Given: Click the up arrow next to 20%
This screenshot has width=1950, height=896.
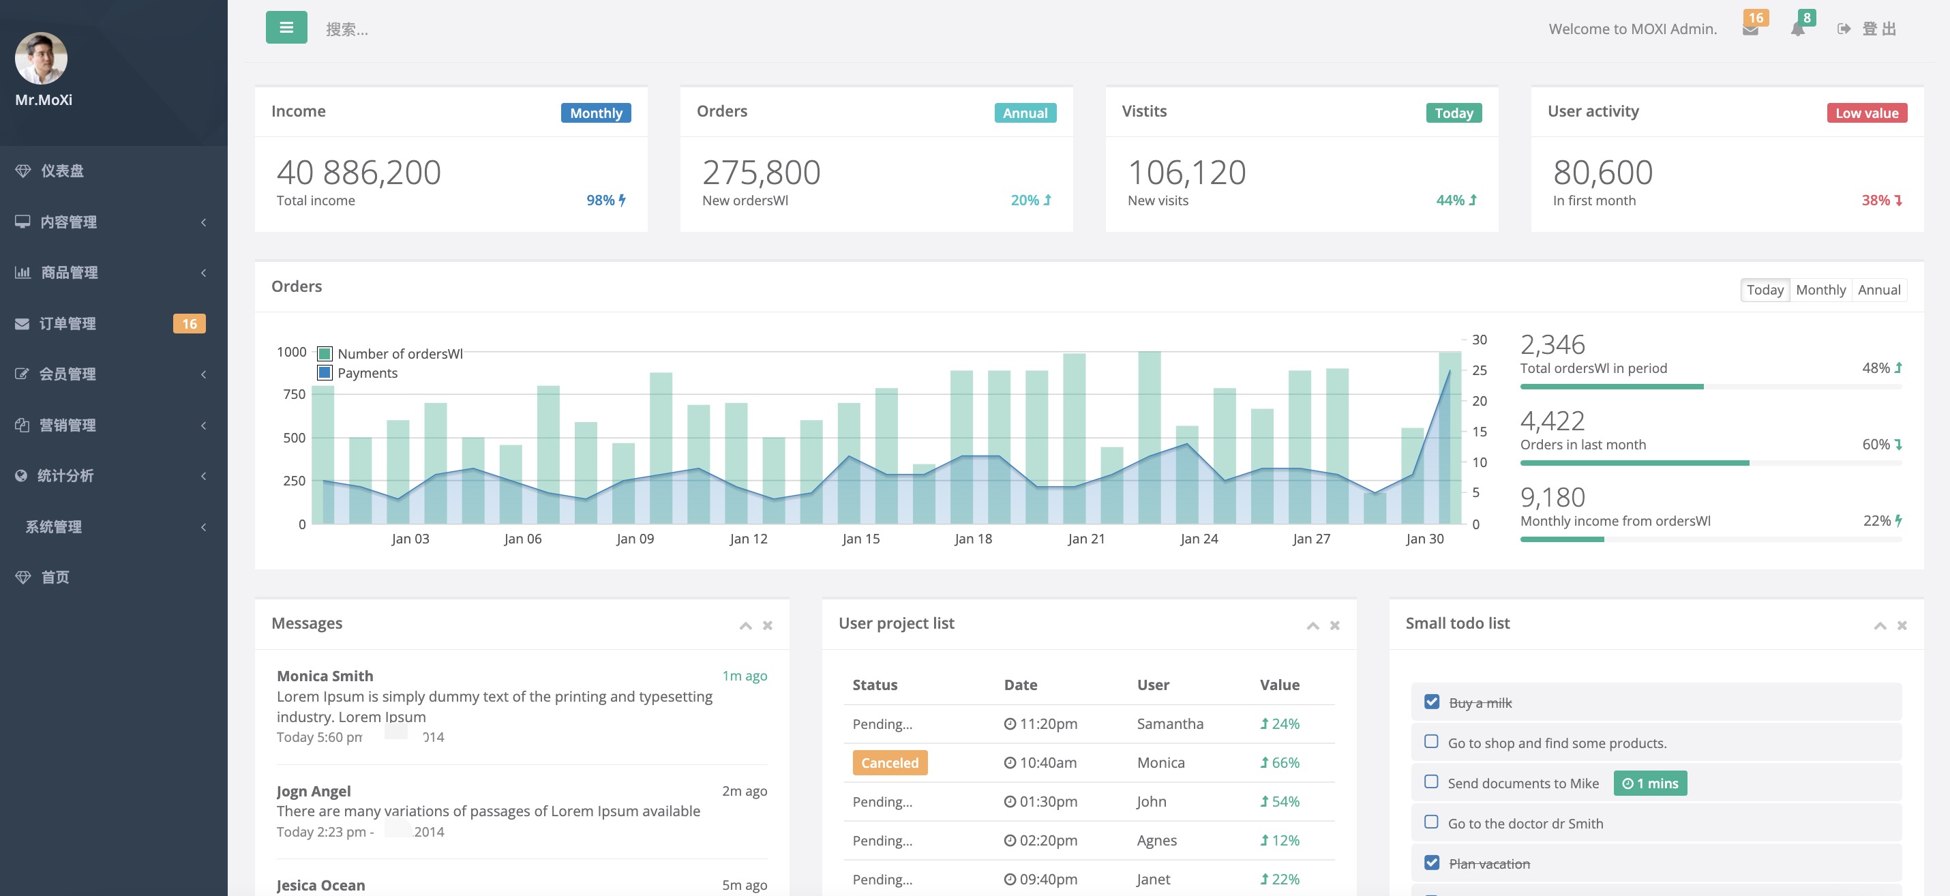Looking at the screenshot, I should 1048,200.
